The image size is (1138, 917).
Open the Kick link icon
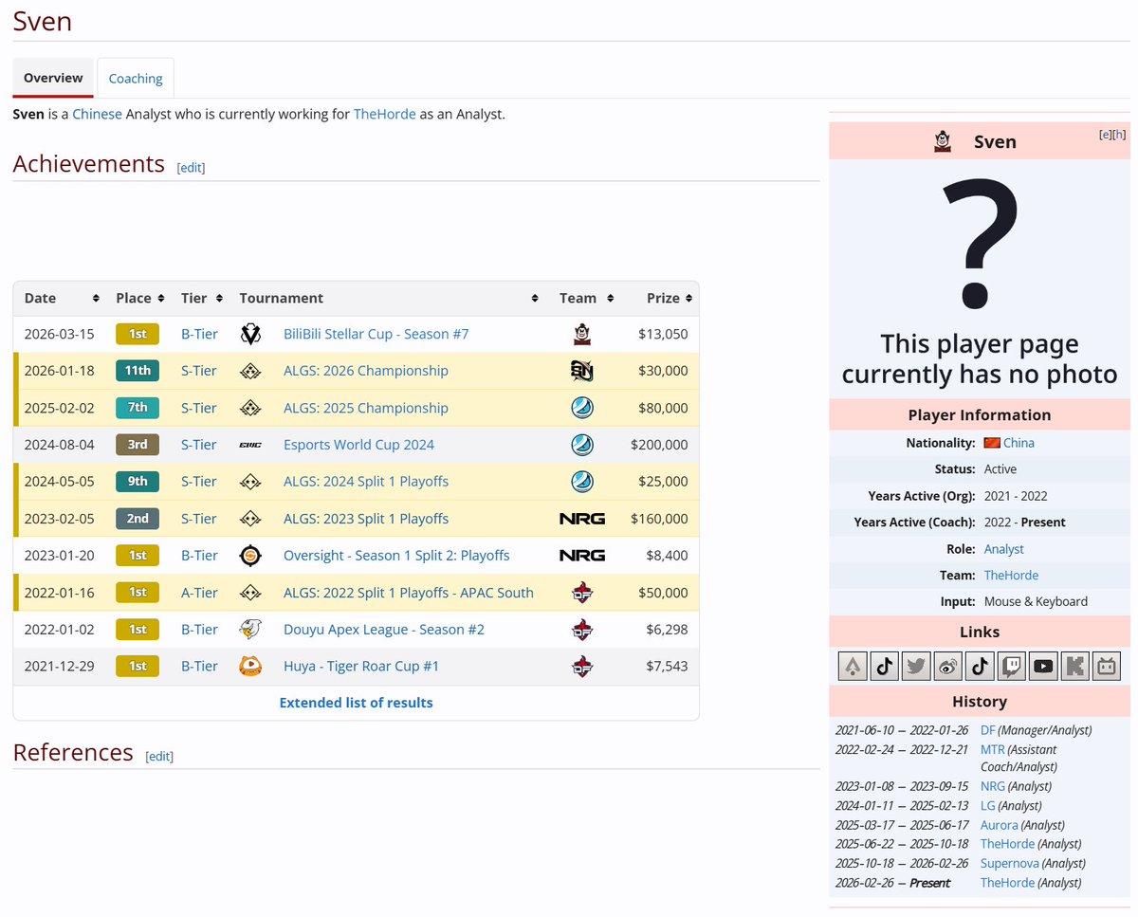[1074, 667]
